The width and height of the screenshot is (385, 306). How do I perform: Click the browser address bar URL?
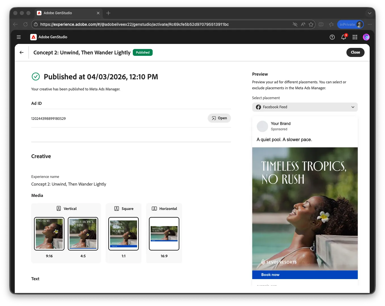[x=134, y=24]
